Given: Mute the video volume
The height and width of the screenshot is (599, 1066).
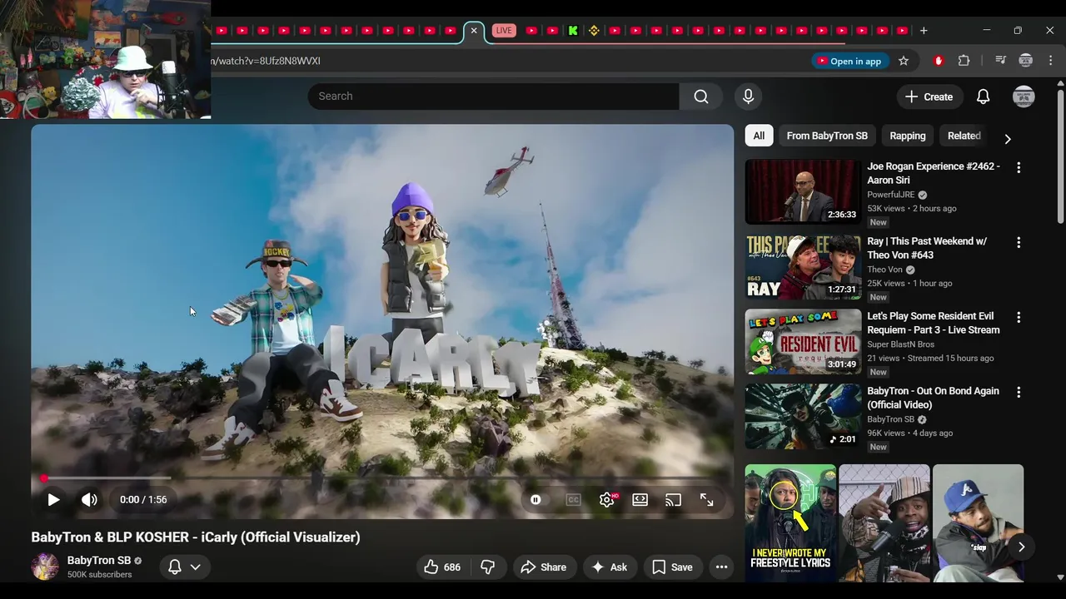Looking at the screenshot, I should pos(89,500).
